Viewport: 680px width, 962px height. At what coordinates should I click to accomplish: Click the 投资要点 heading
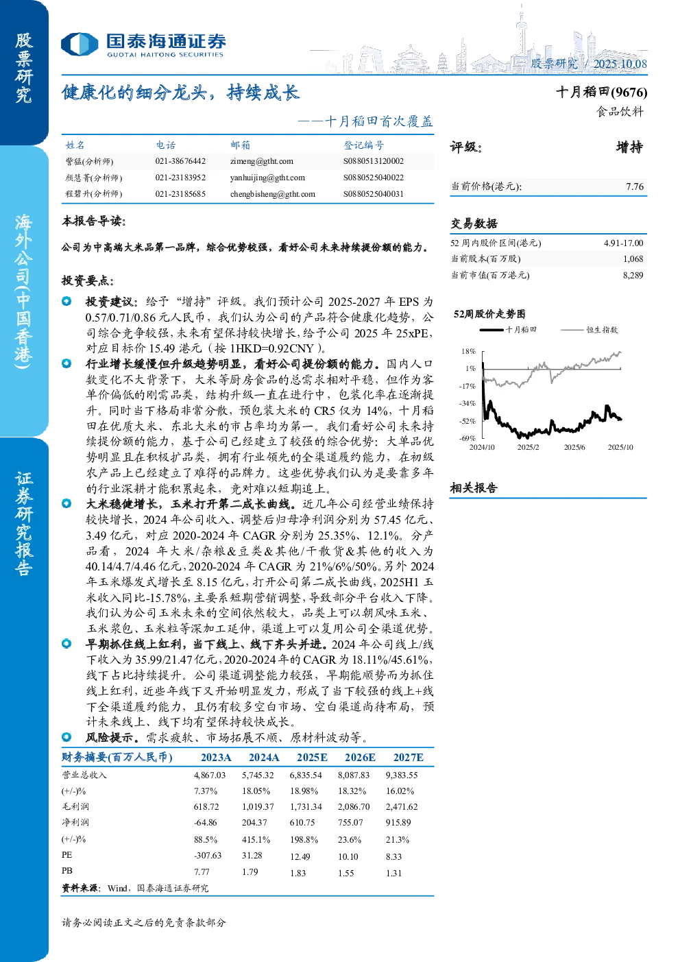pyautogui.click(x=88, y=280)
